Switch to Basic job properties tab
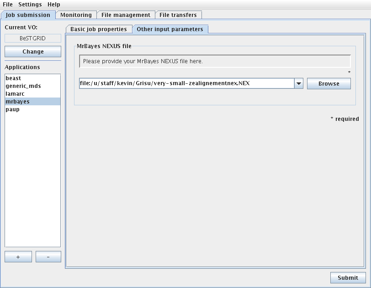Image resolution: width=371 pixels, height=288 pixels. click(x=99, y=29)
